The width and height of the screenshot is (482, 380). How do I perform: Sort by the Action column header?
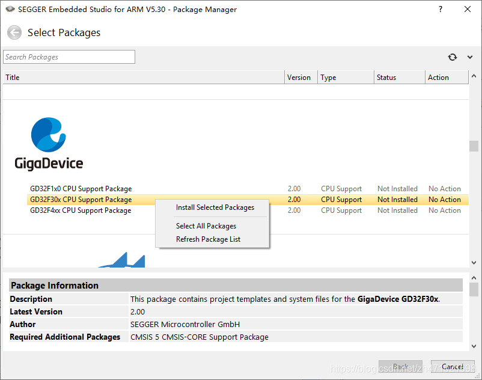447,77
